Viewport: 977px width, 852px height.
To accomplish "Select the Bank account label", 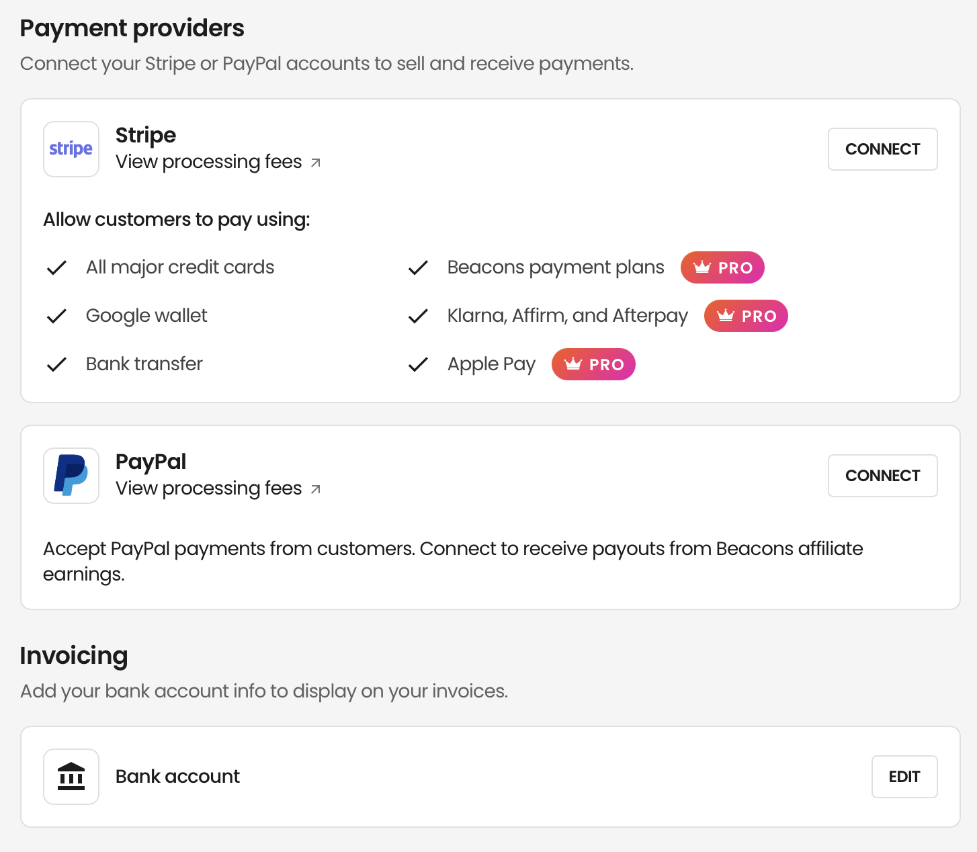I will [x=177, y=777].
